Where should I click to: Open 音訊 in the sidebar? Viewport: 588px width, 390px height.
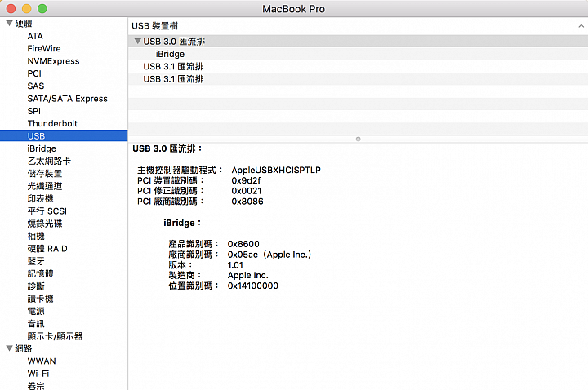(x=36, y=324)
